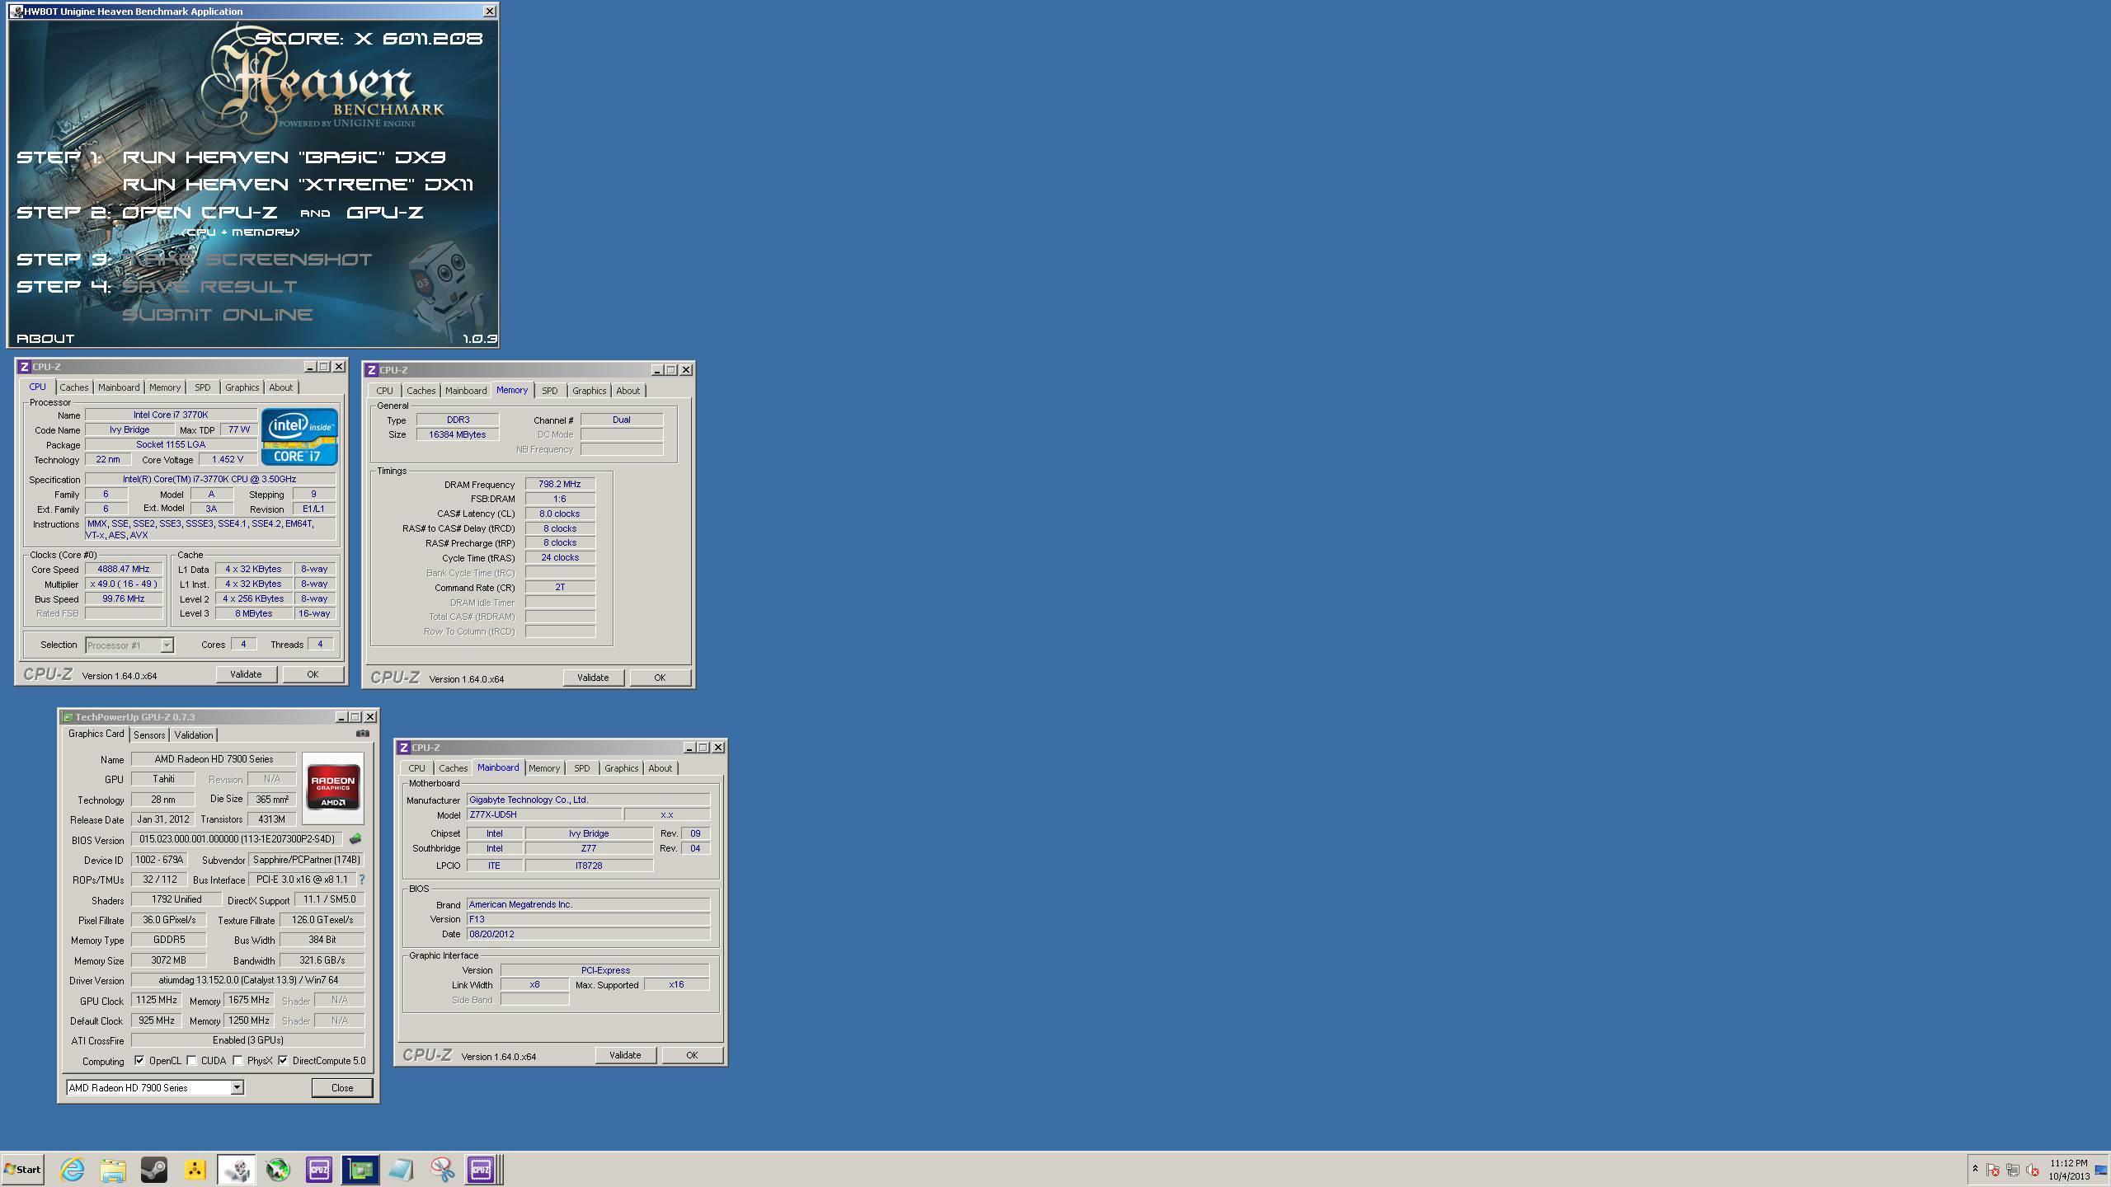Click Multiplier x 49.0 value in CPU-Z
The width and height of the screenshot is (2111, 1187).
pos(124,584)
